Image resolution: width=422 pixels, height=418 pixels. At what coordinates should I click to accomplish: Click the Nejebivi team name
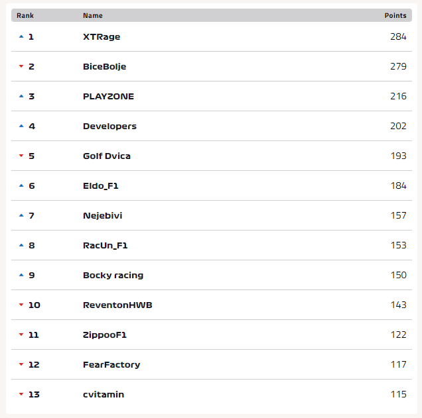pyautogui.click(x=103, y=216)
